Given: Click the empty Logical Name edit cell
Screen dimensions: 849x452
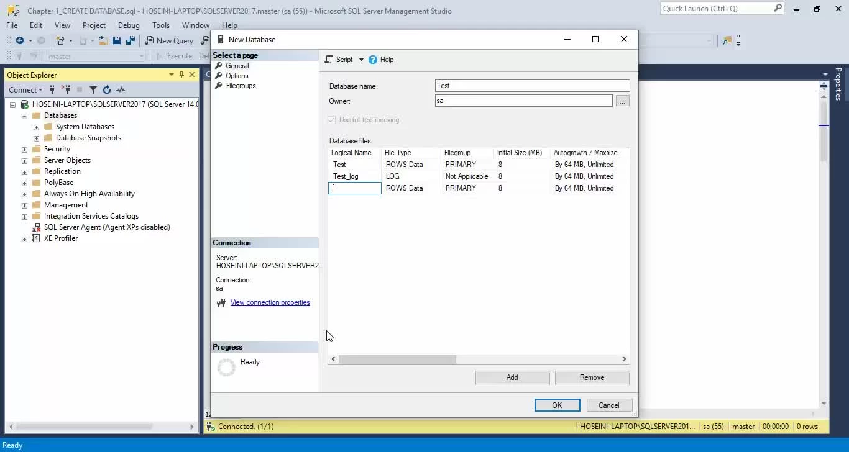Looking at the screenshot, I should pyautogui.click(x=354, y=188).
